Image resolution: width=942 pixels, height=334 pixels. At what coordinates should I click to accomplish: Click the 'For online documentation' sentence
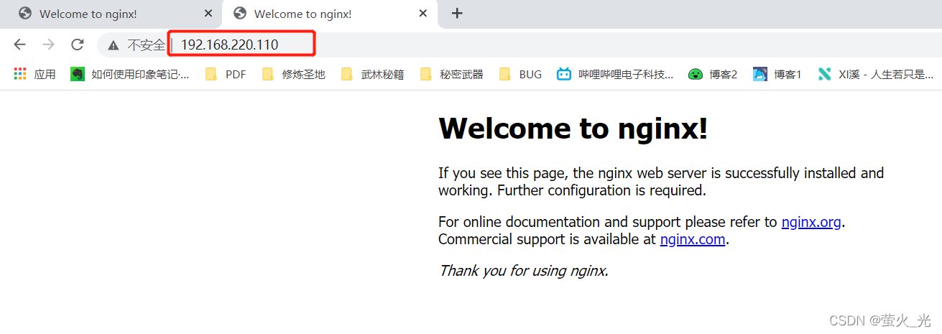click(642, 222)
